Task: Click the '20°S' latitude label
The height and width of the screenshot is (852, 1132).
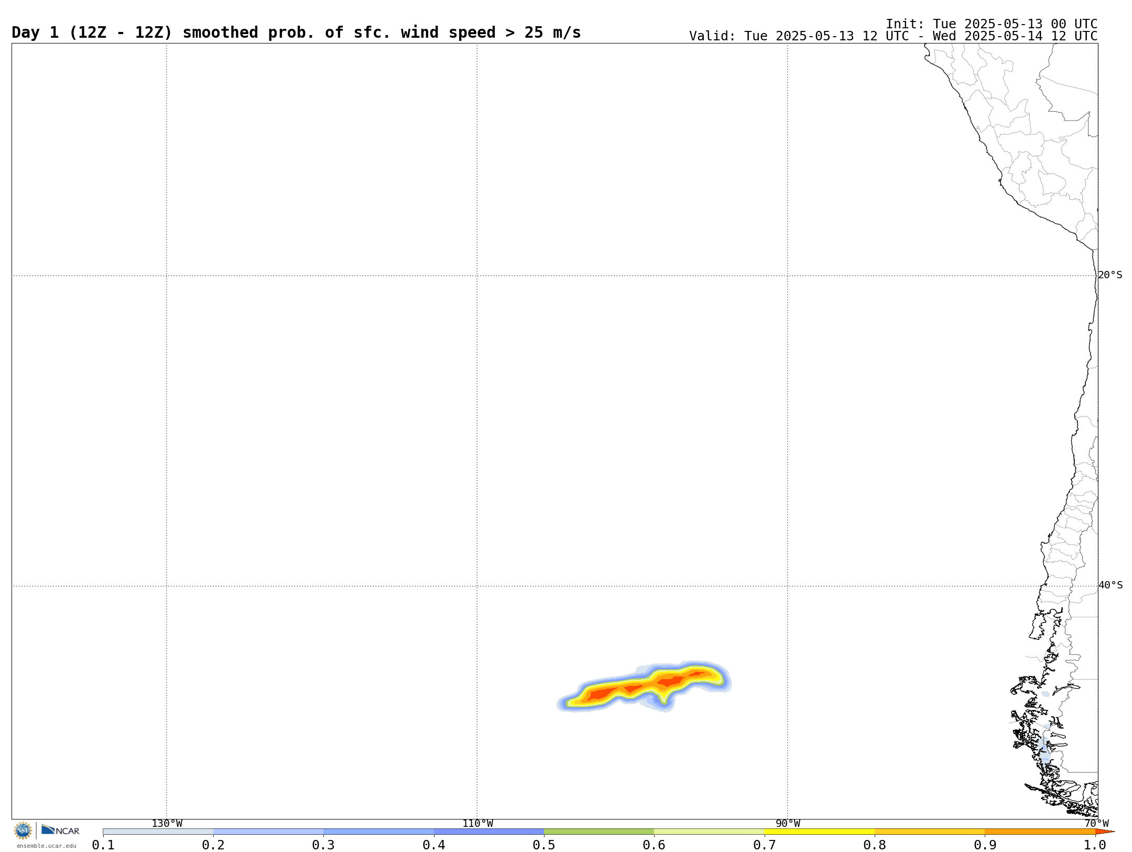Action: point(1110,275)
